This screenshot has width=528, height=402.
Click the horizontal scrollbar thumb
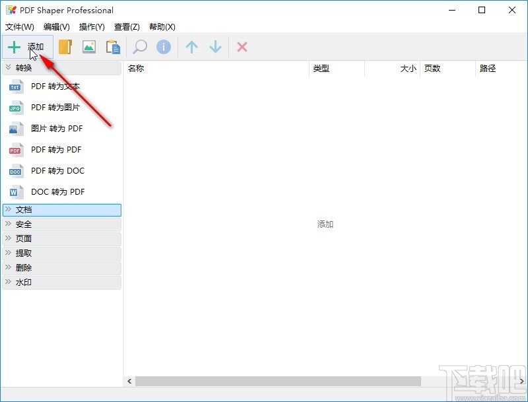278,381
